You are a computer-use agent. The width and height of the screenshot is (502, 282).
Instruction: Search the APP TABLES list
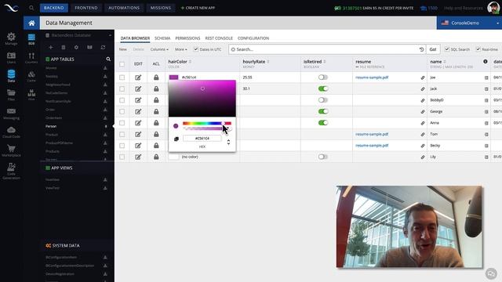[108, 60]
